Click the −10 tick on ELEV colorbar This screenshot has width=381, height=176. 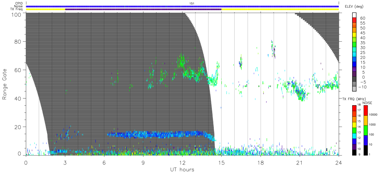pos(363,87)
